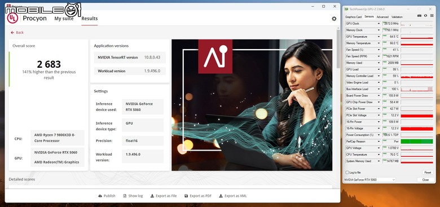440x207 pixels.
Task: Click the GPU-Z title bar app icon
Action: pos(346,9)
